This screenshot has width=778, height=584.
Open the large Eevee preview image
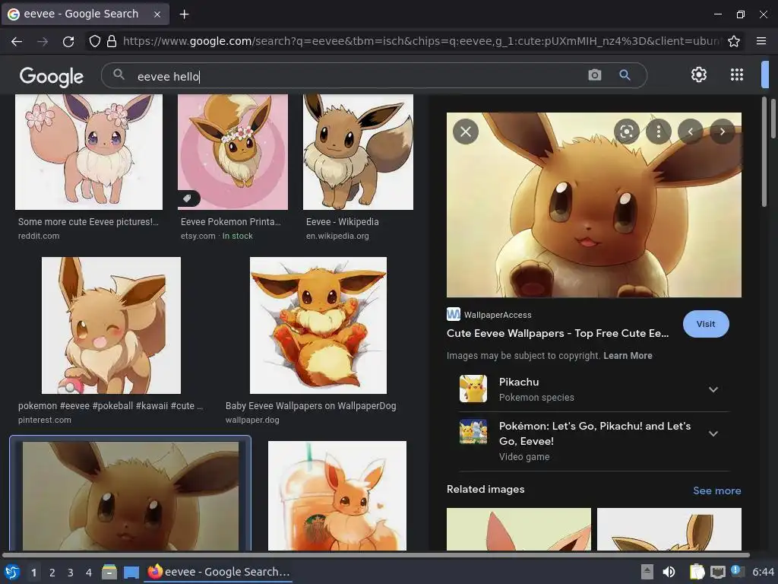pyautogui.click(x=594, y=205)
